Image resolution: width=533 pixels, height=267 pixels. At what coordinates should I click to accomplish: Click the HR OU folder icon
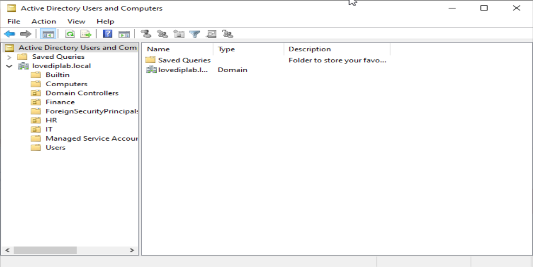(x=35, y=120)
